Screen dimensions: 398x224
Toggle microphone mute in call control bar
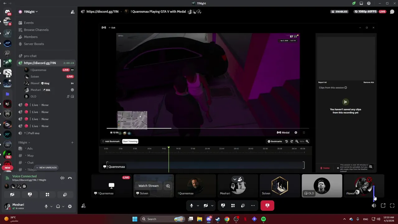coord(192,205)
